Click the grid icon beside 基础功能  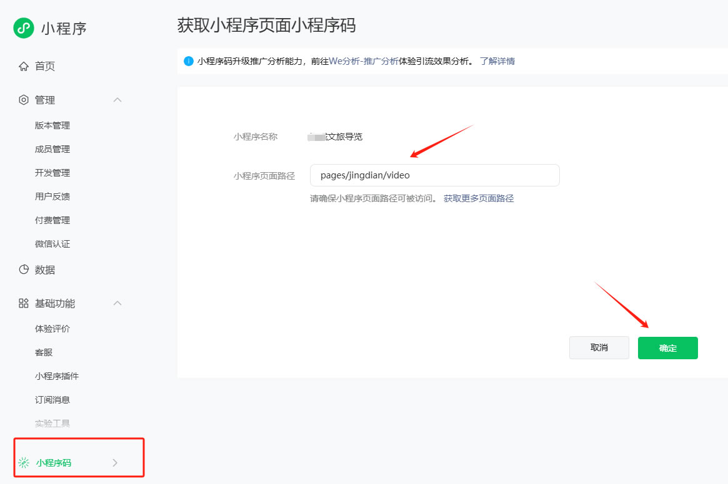coord(24,303)
